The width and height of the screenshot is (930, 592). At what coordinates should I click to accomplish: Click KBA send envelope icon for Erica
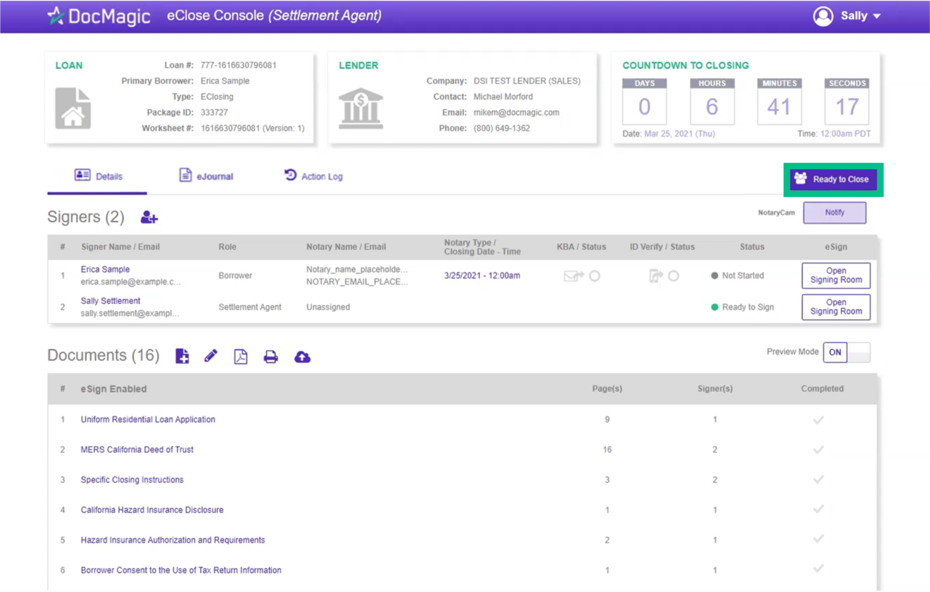573,276
